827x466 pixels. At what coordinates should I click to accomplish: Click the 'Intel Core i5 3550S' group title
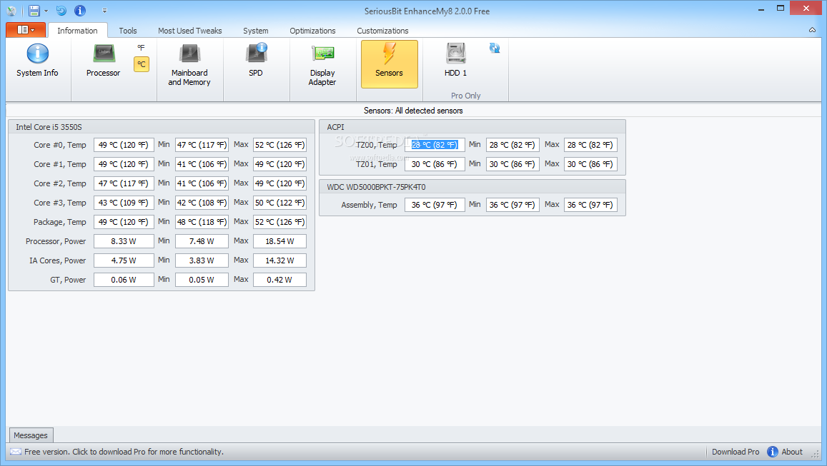coord(49,127)
